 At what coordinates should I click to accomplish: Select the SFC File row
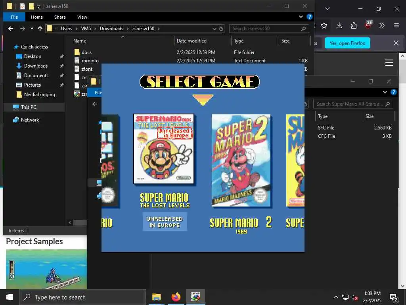[355, 127]
